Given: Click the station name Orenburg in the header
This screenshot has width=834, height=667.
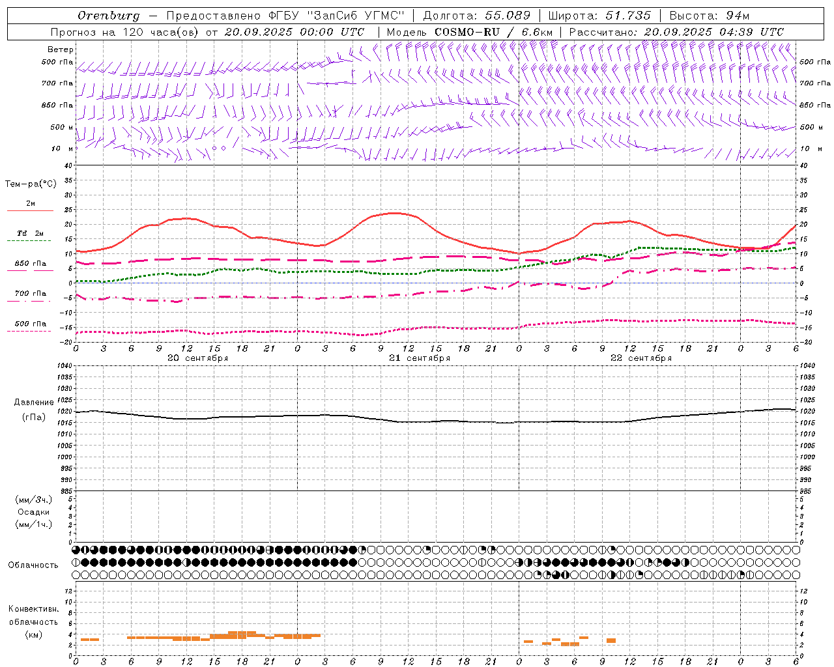Looking at the screenshot, I should coord(109,16).
